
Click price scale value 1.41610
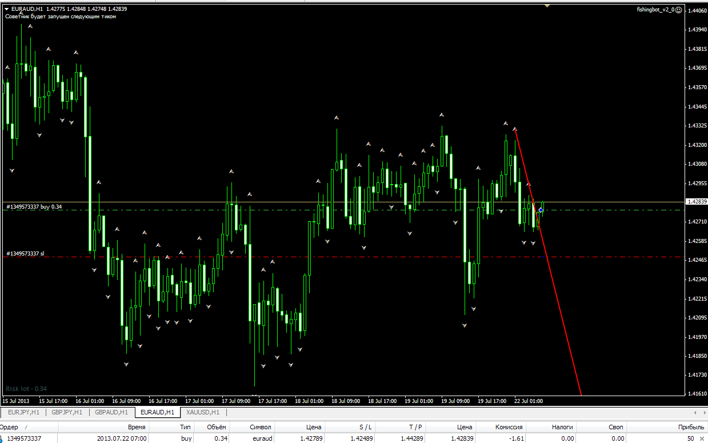point(697,394)
